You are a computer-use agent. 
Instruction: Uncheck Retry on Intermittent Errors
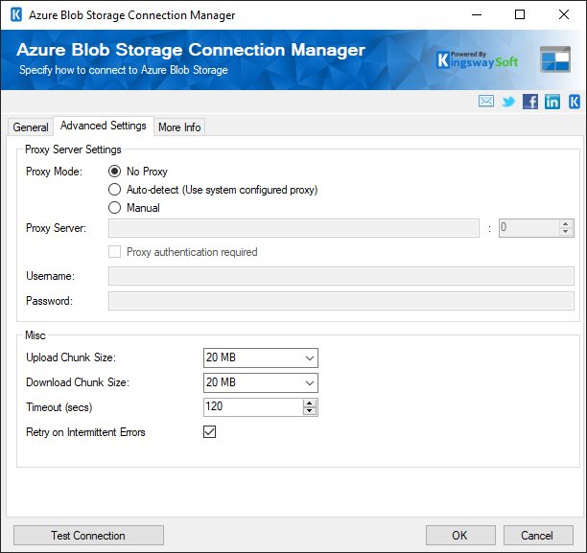coord(210,432)
